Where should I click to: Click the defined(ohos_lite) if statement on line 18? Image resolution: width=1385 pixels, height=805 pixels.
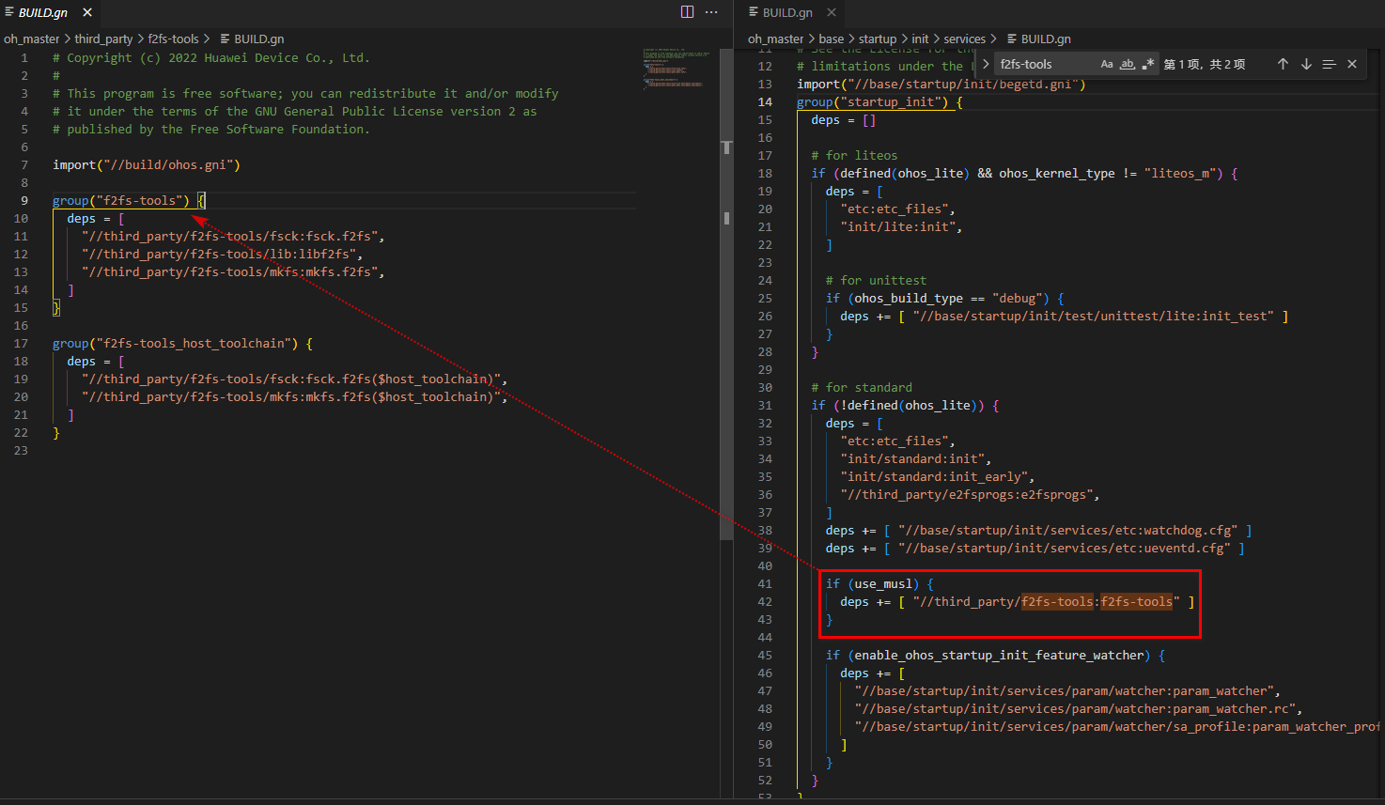click(x=1024, y=173)
